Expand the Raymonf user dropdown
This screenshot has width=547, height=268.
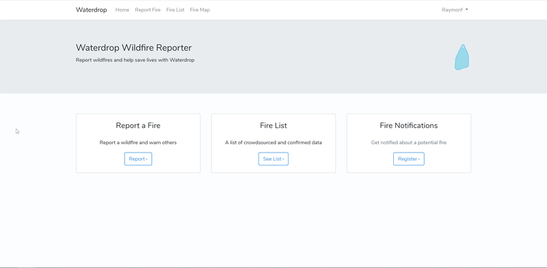point(455,10)
